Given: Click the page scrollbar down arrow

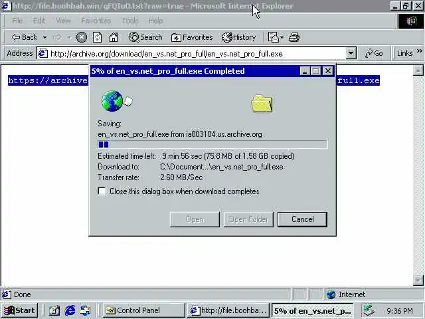Looking at the screenshot, I should pos(418,280).
